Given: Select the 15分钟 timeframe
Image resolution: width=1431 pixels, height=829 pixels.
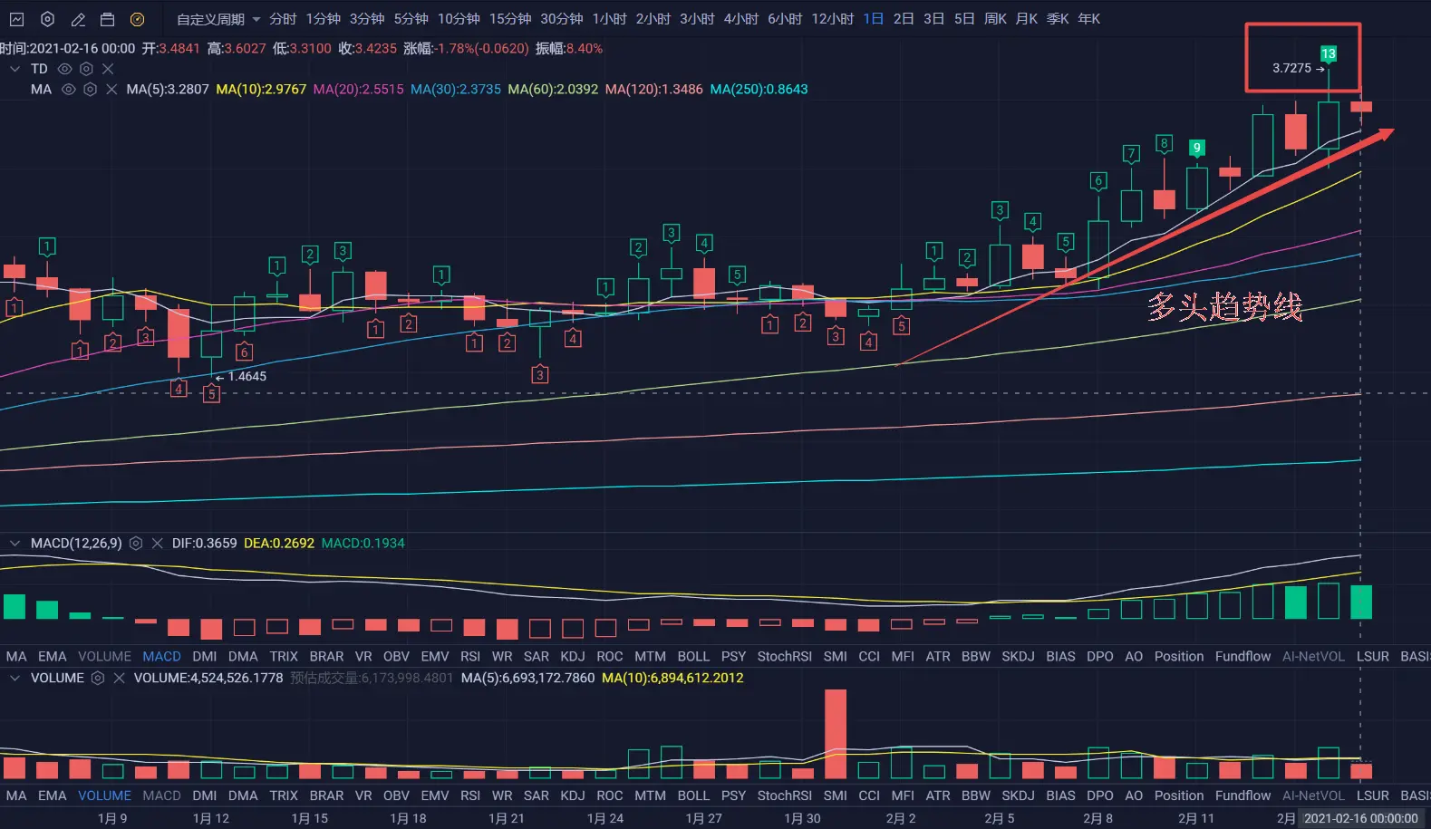Looking at the screenshot, I should 510,19.
